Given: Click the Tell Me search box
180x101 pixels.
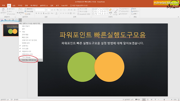Looking at the screenshot, I should coord(79,5).
